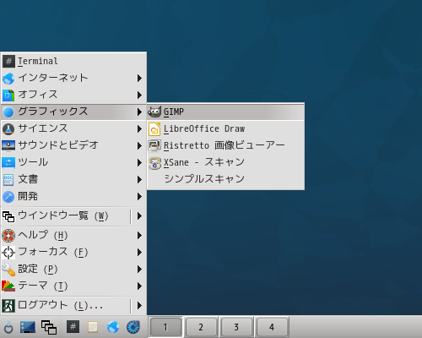Expand the ウインドウ一覧 submenu arrow
Screen dimensions: 422x338
point(139,216)
